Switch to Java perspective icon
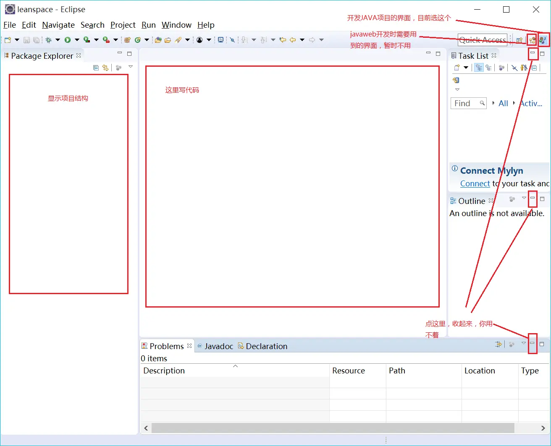The image size is (551, 446). pyautogui.click(x=543, y=40)
